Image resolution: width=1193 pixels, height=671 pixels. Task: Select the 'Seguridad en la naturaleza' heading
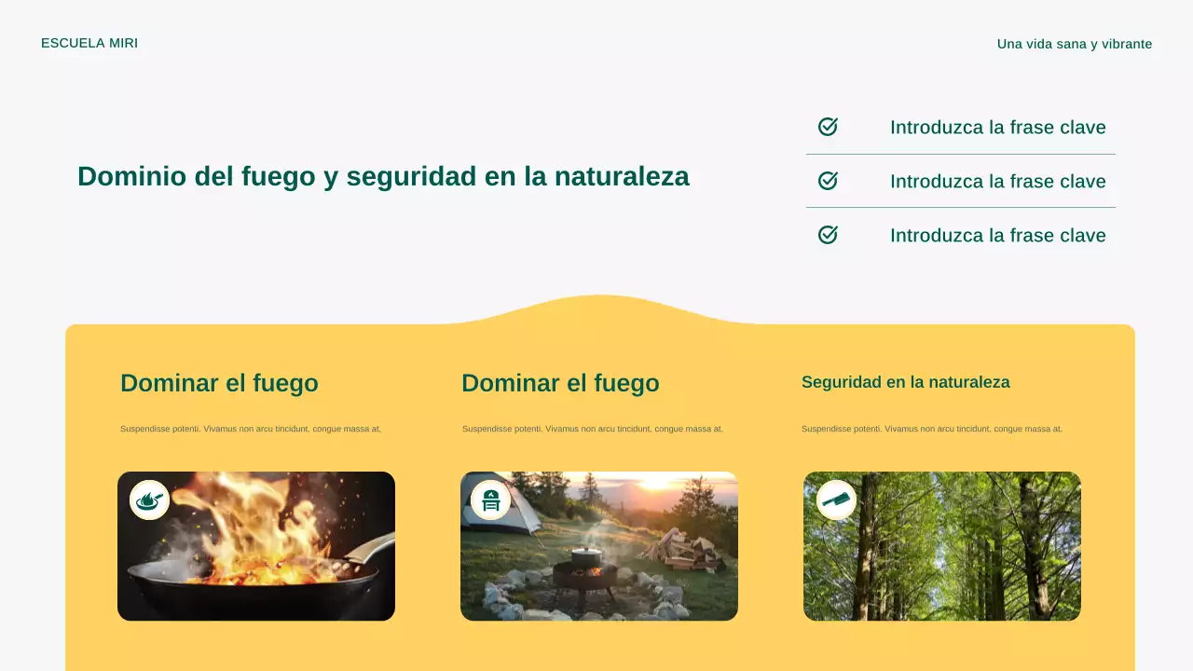905,382
